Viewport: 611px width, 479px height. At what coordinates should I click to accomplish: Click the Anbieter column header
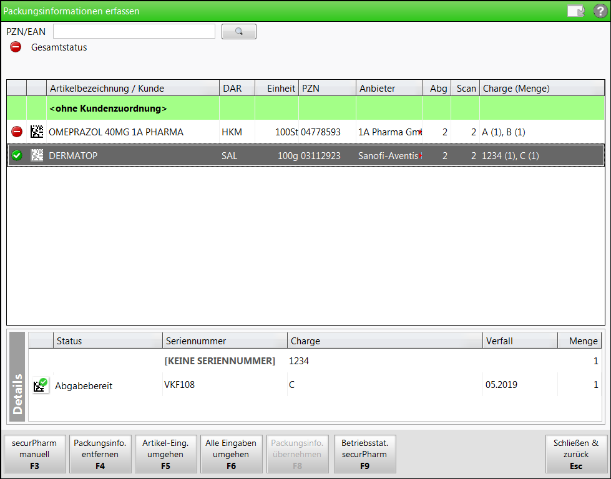[389, 89]
